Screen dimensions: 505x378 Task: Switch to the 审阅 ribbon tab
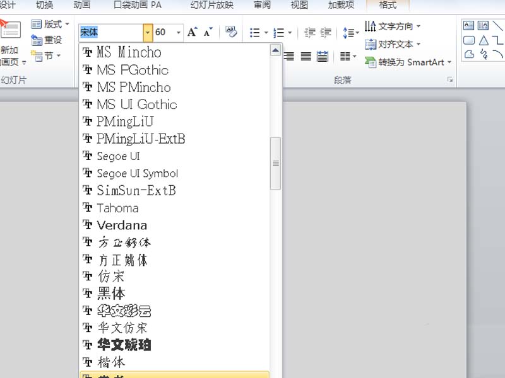pyautogui.click(x=261, y=5)
